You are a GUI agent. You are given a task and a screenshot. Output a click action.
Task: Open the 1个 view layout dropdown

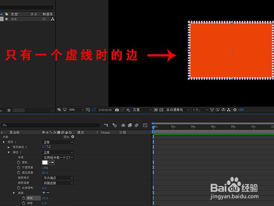[x=200, y=110]
